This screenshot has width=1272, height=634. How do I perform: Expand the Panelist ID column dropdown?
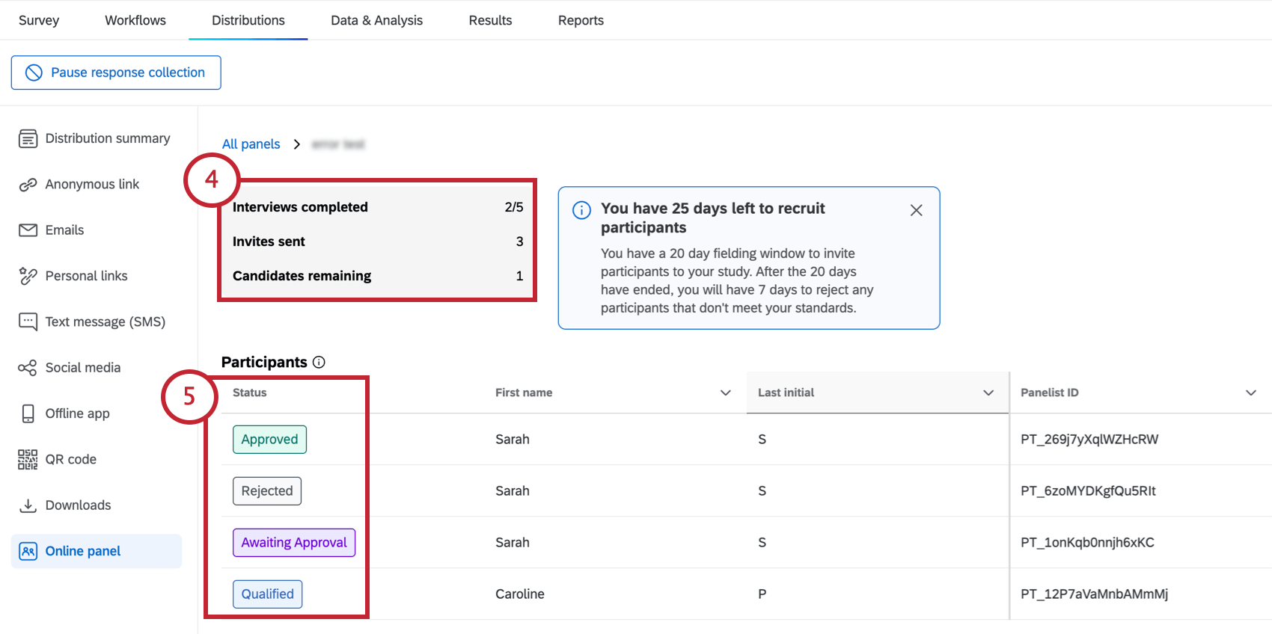(1250, 393)
